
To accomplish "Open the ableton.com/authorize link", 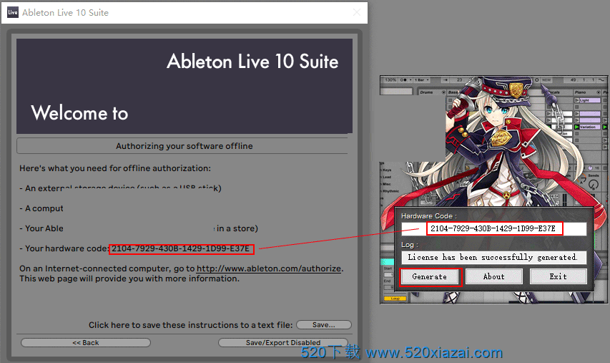I will click(269, 268).
